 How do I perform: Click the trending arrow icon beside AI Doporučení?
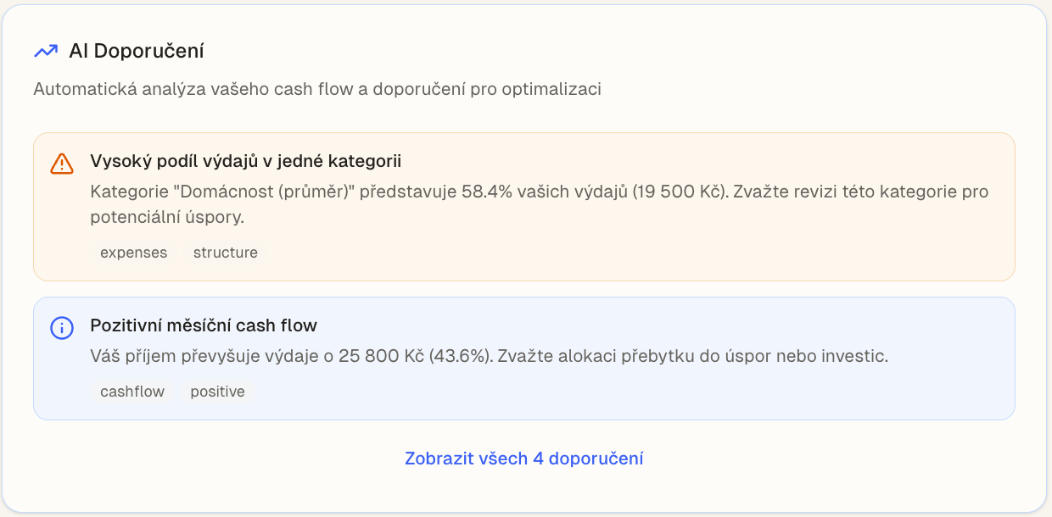(47, 50)
